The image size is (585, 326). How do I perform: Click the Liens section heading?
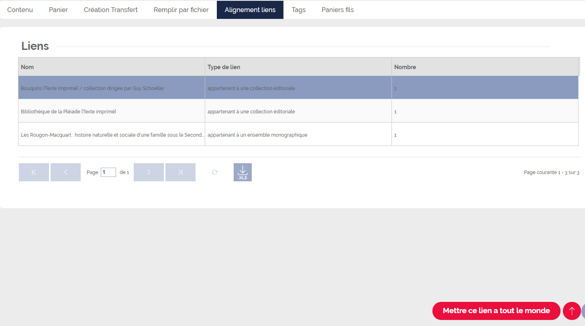click(35, 46)
